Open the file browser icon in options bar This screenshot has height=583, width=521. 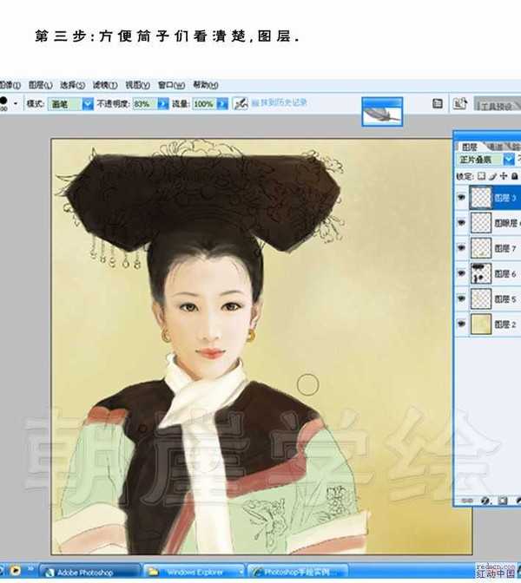pos(438,103)
